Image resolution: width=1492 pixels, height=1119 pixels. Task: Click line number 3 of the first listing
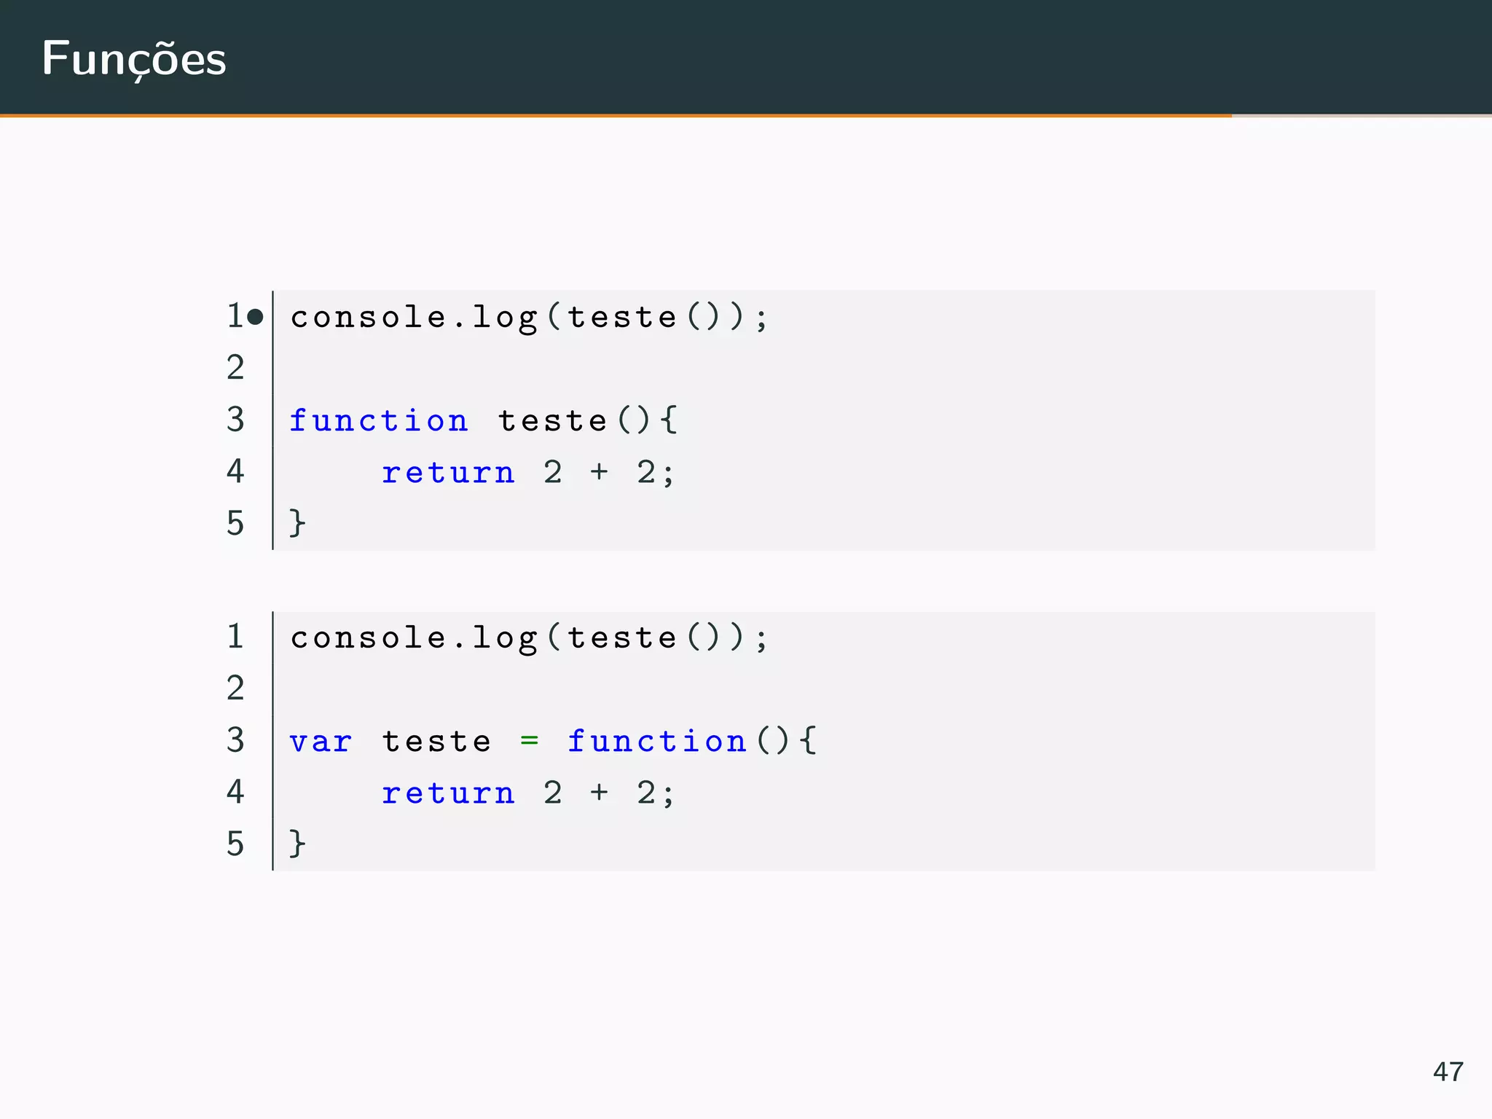(235, 420)
